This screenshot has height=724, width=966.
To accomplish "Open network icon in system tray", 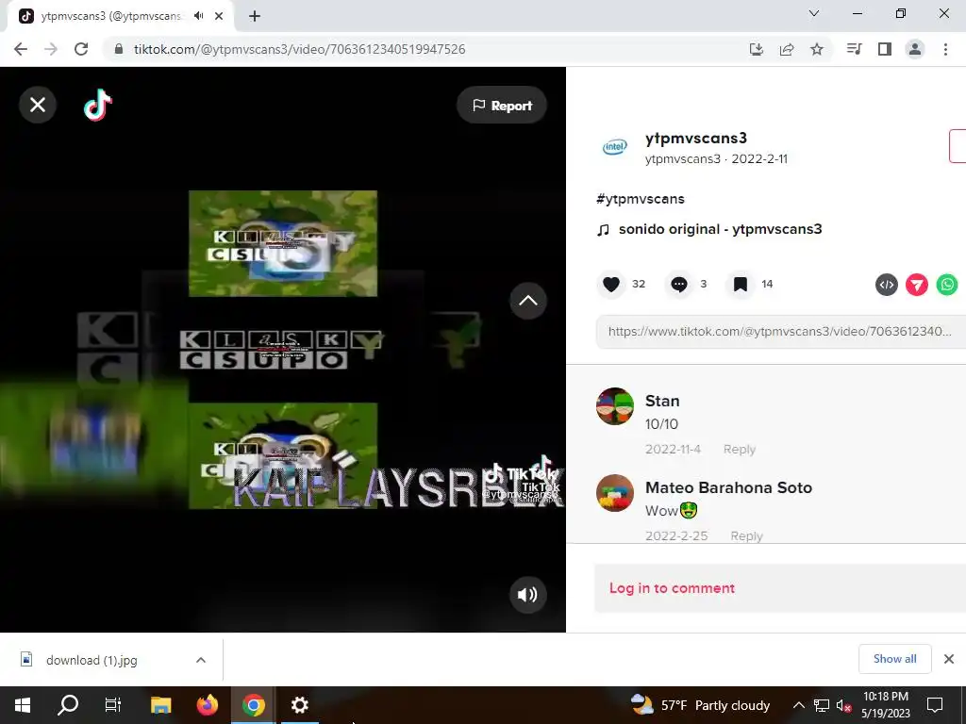I will [822, 705].
